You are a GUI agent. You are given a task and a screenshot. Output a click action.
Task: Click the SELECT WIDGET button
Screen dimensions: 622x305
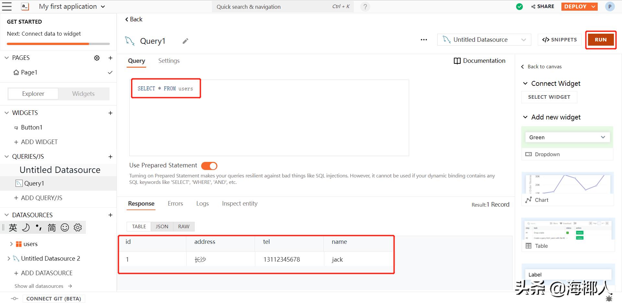click(549, 97)
